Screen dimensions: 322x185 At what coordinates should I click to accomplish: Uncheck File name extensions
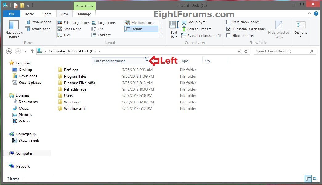[228, 29]
